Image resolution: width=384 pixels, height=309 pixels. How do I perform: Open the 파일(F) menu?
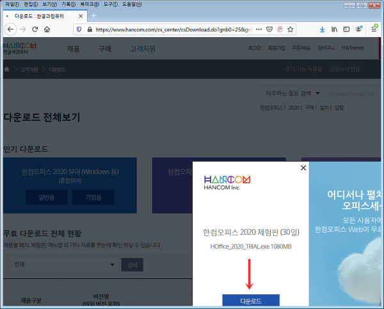[12, 4]
